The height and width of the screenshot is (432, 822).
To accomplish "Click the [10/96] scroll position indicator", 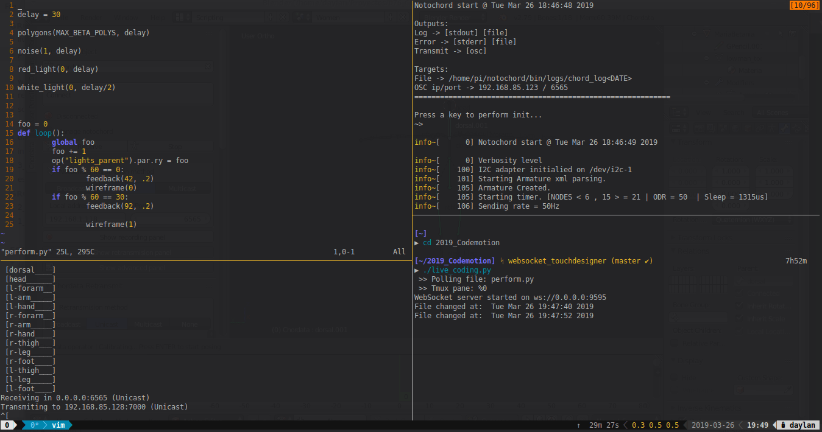I will click(x=804, y=5).
